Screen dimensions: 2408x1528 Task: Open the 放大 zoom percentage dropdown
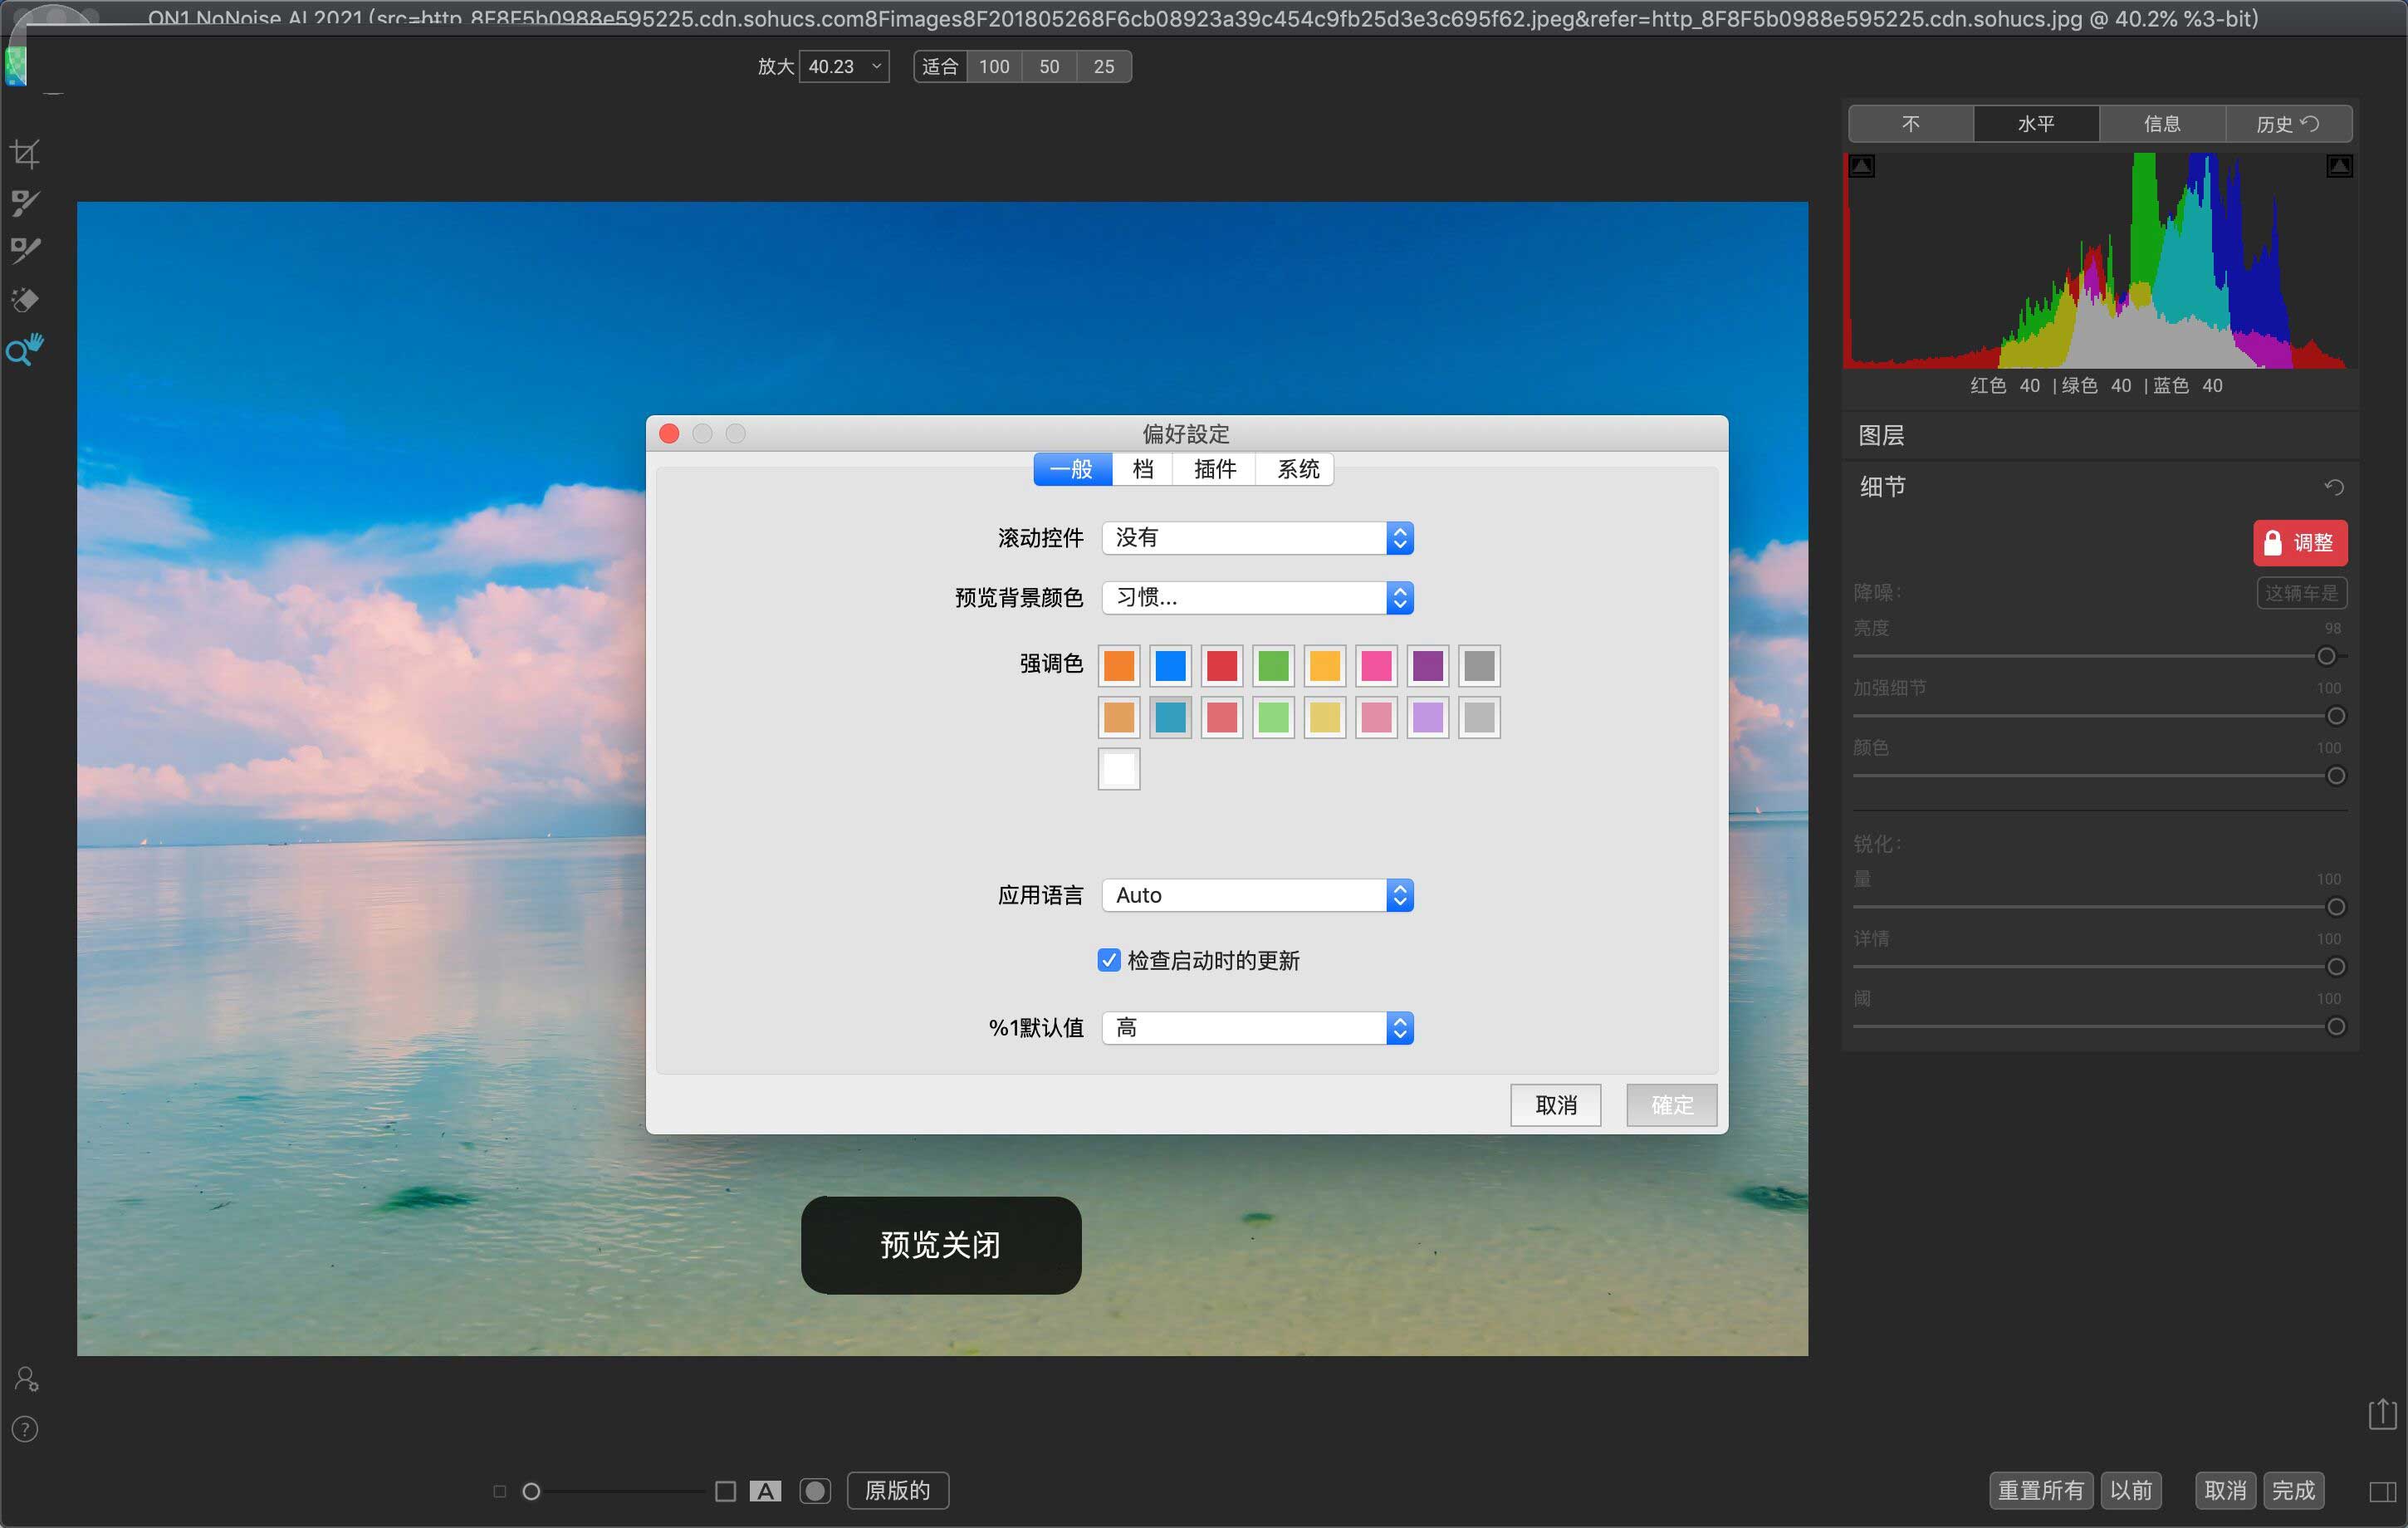point(844,66)
